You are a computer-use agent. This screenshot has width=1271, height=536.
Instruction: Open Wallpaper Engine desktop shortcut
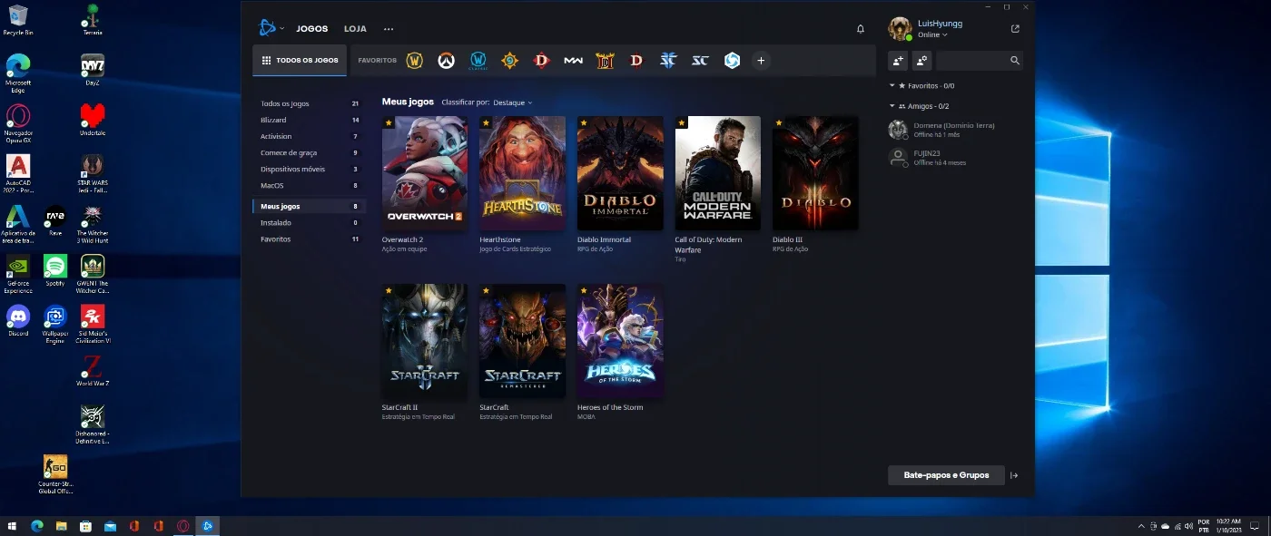tap(55, 324)
